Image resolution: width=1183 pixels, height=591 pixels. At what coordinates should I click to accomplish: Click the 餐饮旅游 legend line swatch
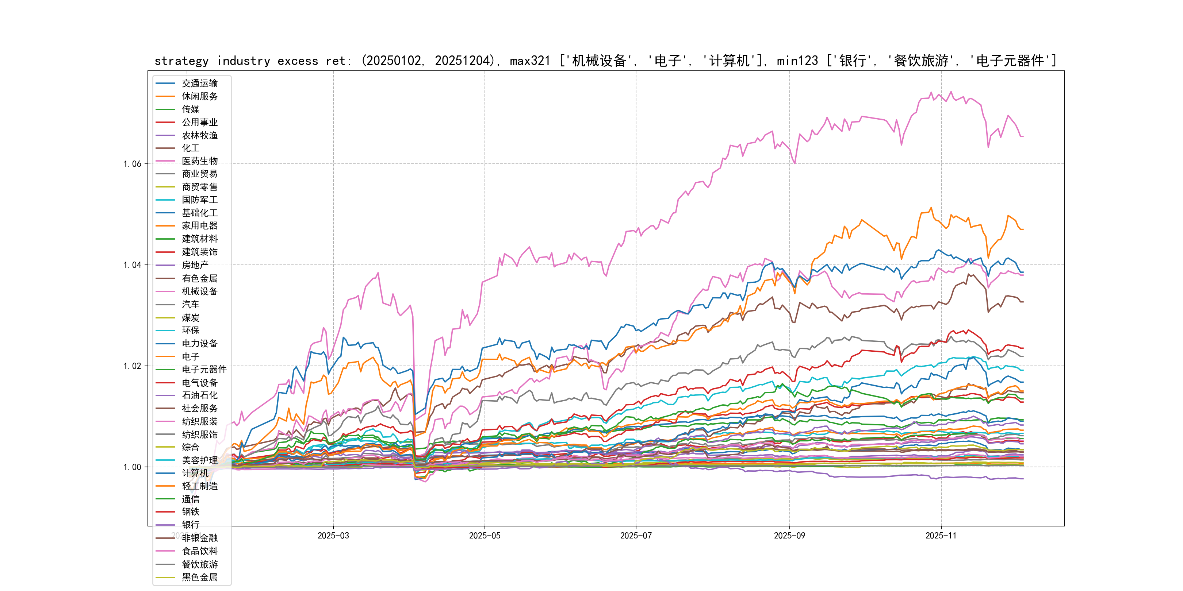pyautogui.click(x=165, y=564)
